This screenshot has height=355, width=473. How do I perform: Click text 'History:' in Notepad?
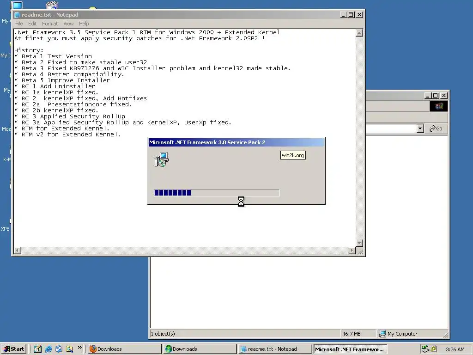29,50
